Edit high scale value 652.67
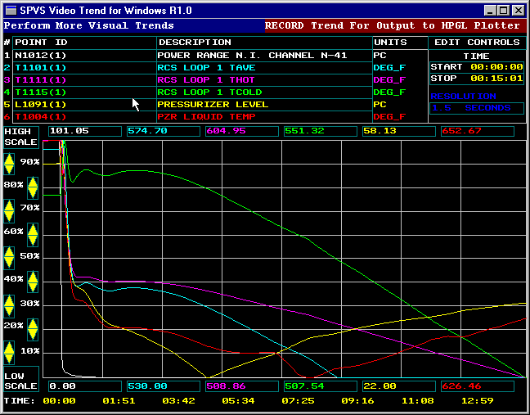The width and height of the screenshot is (530, 415). (478, 131)
